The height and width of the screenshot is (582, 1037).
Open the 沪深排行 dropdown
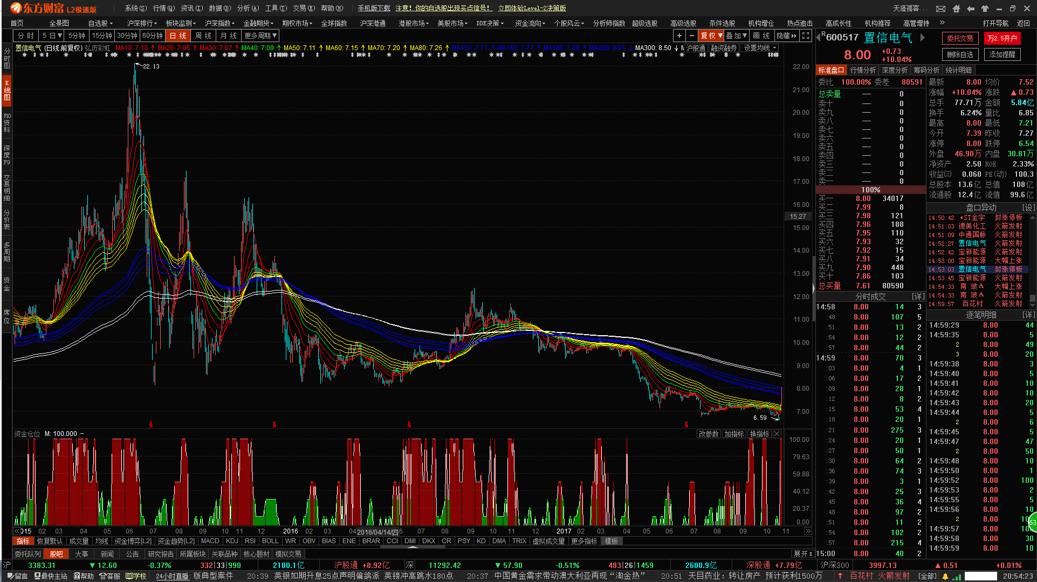pyautogui.click(x=142, y=23)
